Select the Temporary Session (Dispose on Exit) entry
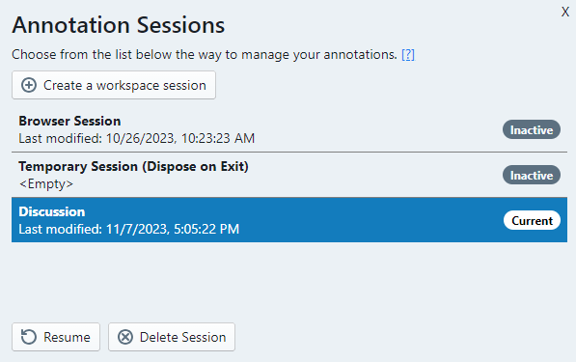The image size is (576, 362). [x=289, y=175]
